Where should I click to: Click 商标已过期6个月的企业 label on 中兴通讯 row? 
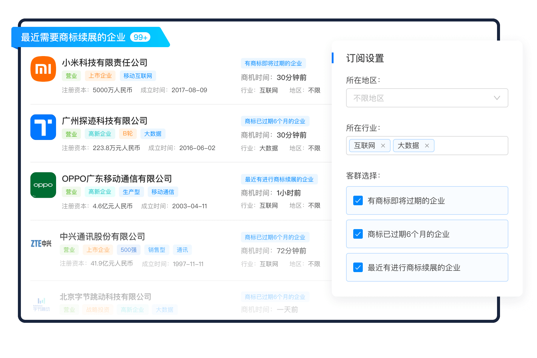[275, 237]
